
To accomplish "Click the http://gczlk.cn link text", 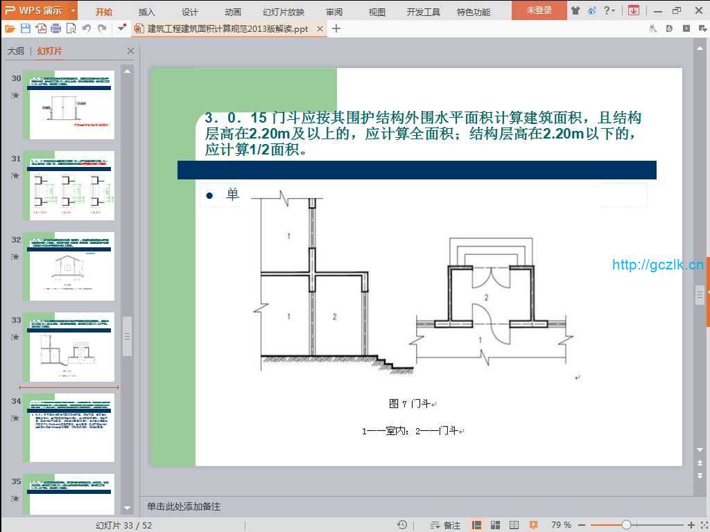I will (658, 265).
